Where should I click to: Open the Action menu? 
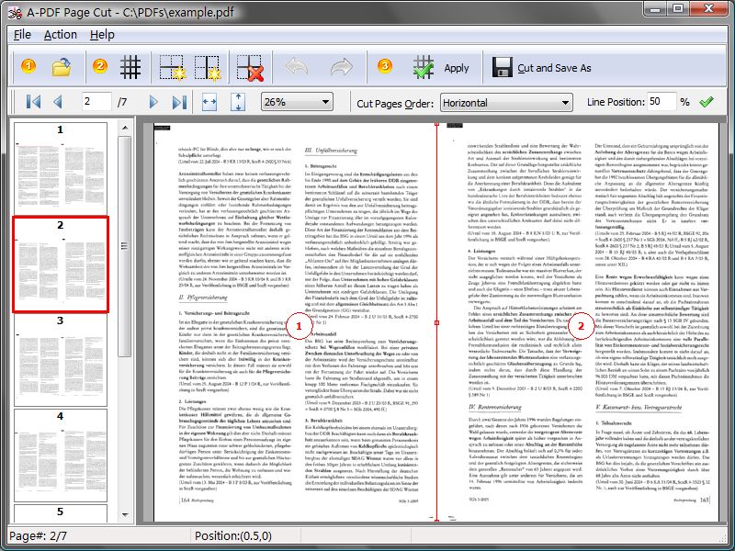point(59,35)
